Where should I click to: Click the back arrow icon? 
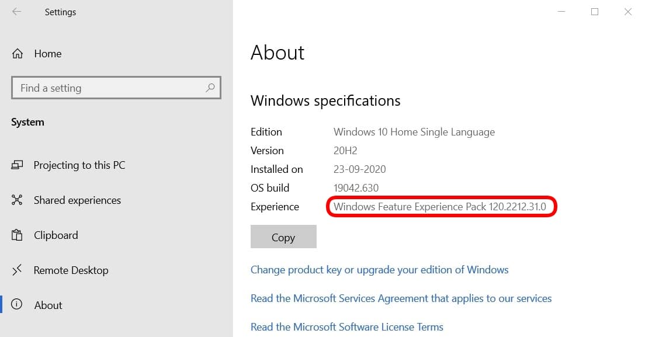coord(16,12)
